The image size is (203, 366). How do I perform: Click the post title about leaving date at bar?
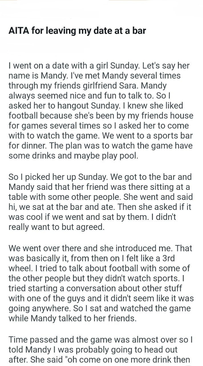point(77,31)
